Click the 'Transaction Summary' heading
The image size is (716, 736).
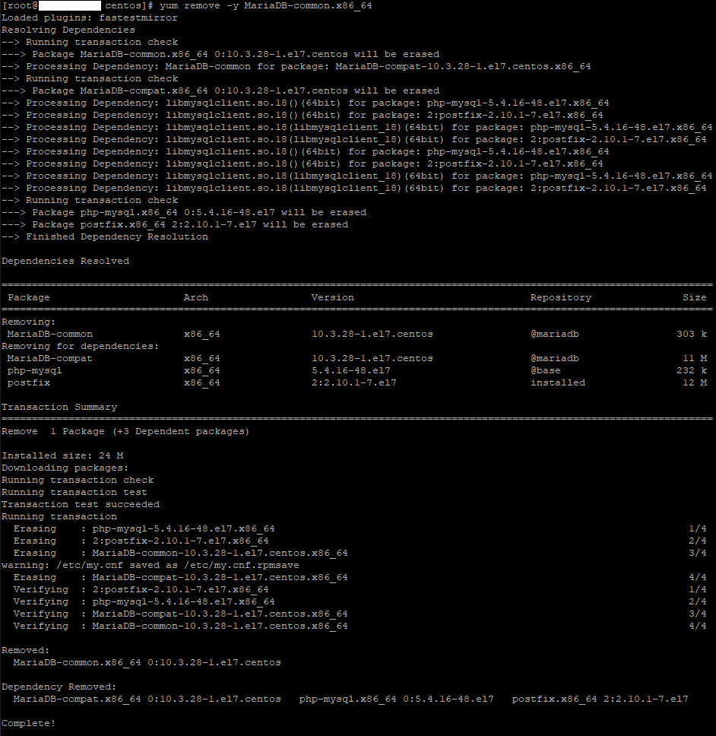pyautogui.click(x=59, y=408)
